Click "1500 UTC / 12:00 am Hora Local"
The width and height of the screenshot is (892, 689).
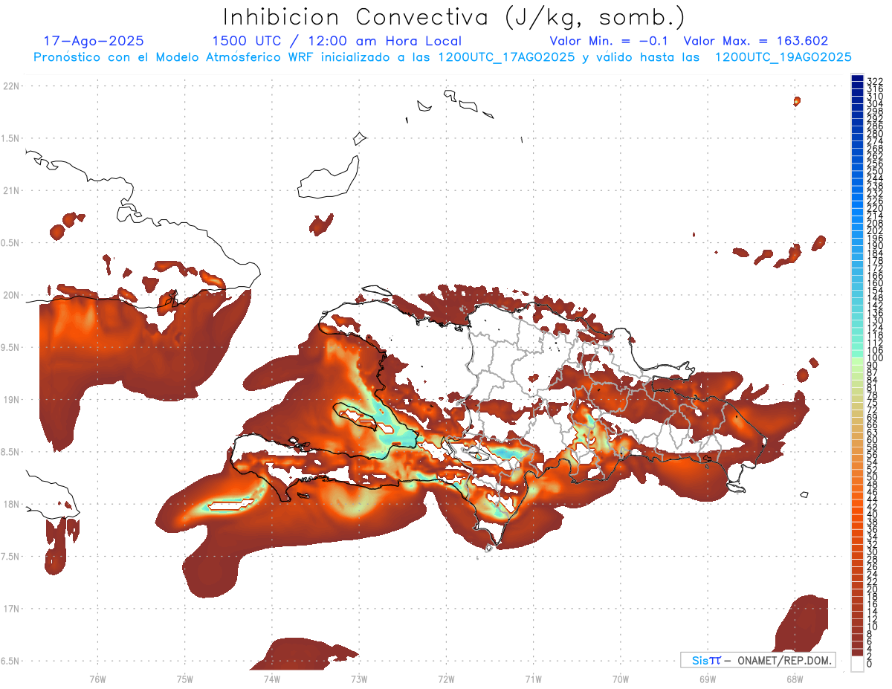click(x=337, y=41)
